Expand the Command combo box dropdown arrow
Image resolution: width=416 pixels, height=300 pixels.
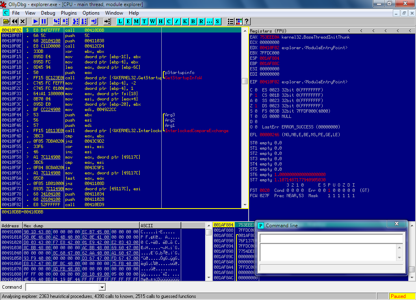(x=102, y=287)
